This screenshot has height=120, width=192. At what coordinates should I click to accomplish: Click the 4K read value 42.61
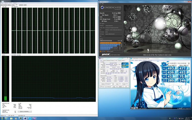172,76
